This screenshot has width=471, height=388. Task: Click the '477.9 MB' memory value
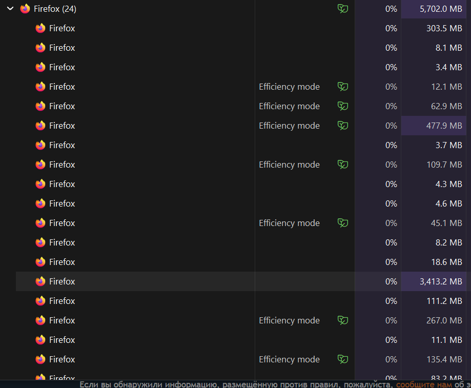tap(444, 126)
